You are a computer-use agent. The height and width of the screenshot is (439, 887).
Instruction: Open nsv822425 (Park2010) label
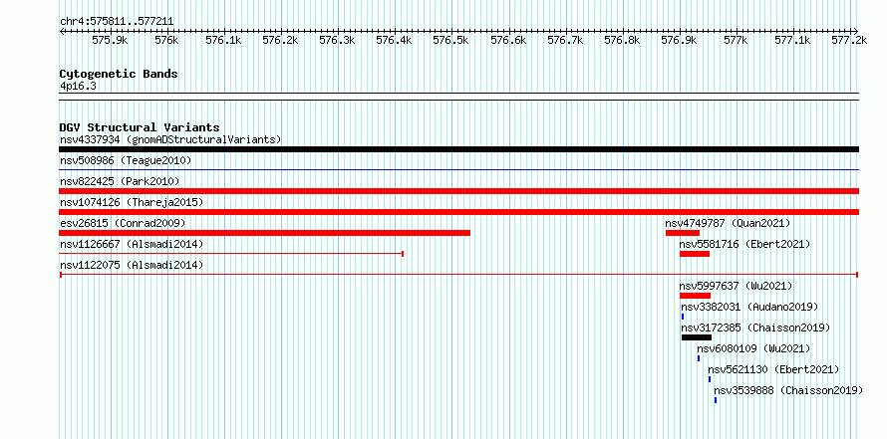click(120, 182)
